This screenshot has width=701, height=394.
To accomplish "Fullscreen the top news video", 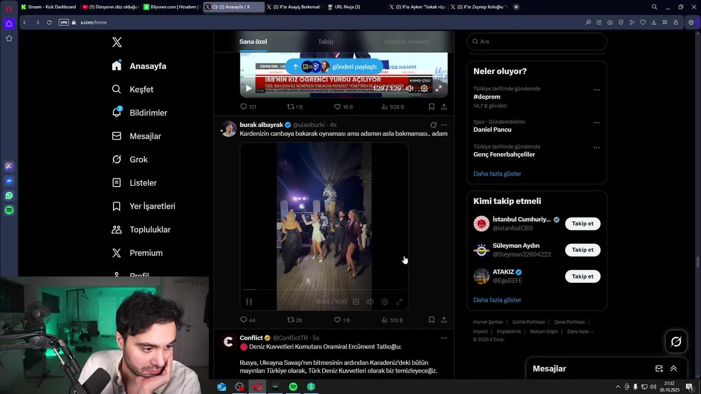I will tap(439, 88).
